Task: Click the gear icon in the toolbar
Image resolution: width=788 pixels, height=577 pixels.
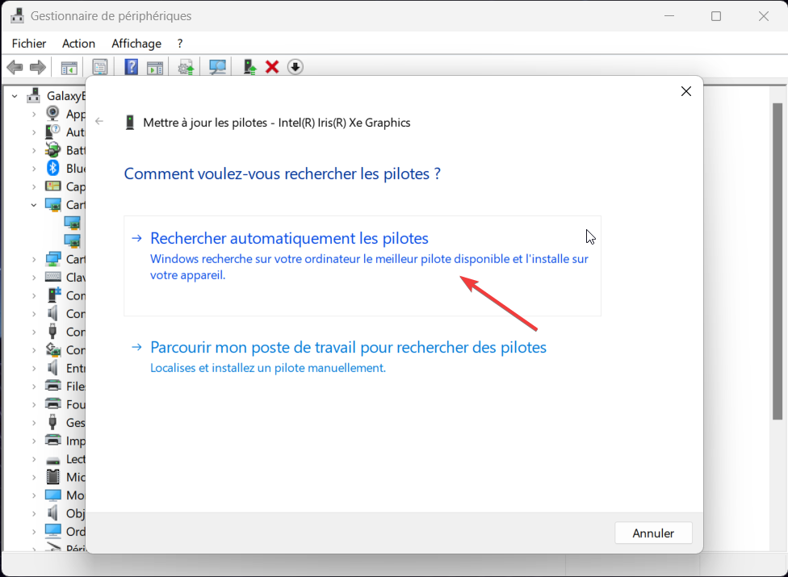Action: click(x=186, y=67)
